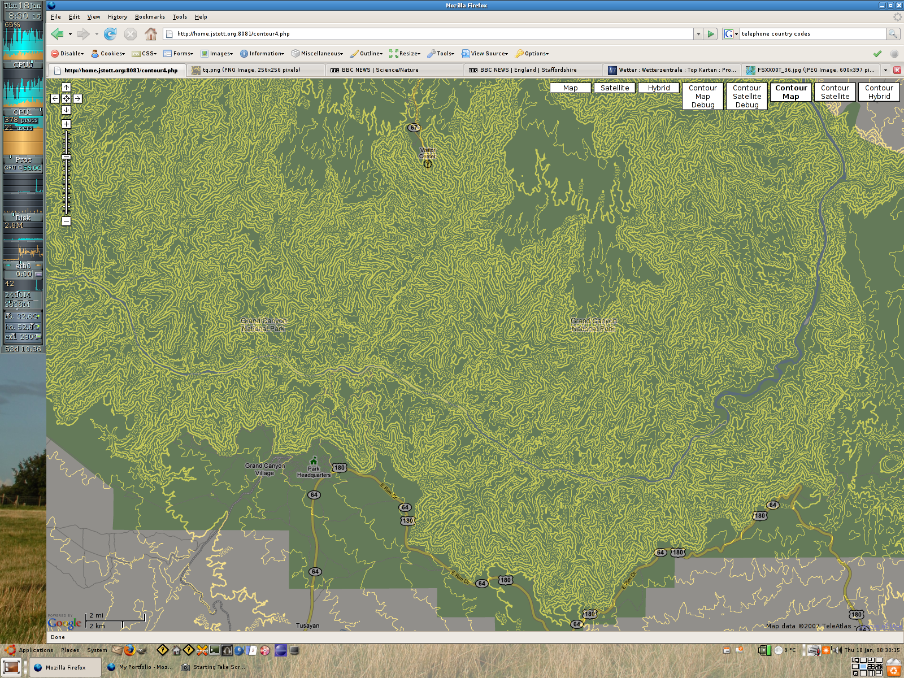Zoom out the map with minus button
The image size is (904, 678).
point(66,221)
